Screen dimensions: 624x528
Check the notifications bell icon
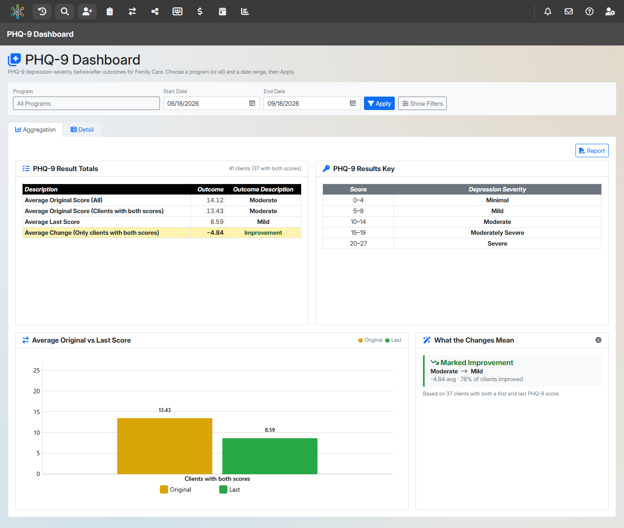(x=548, y=12)
